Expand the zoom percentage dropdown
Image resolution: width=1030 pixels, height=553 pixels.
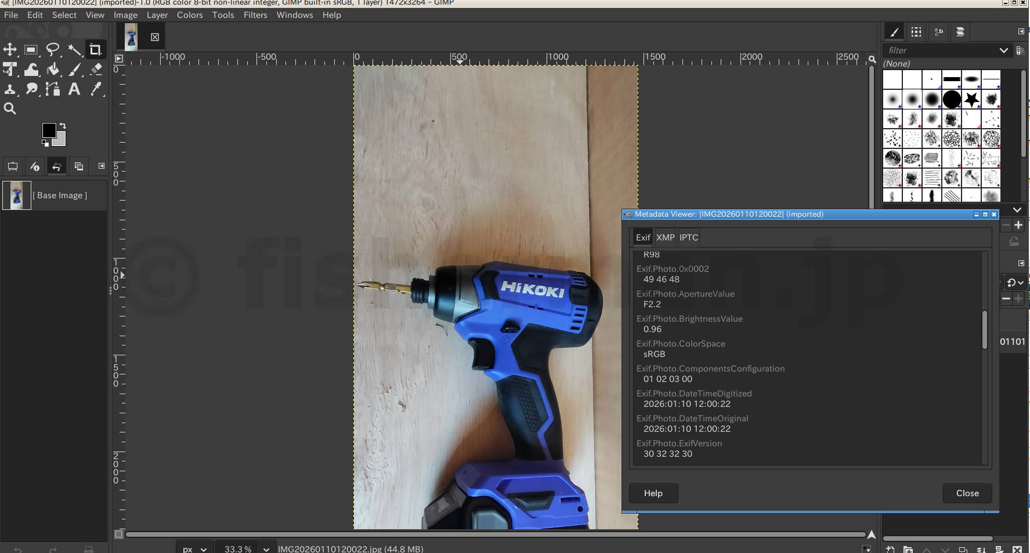(266, 549)
